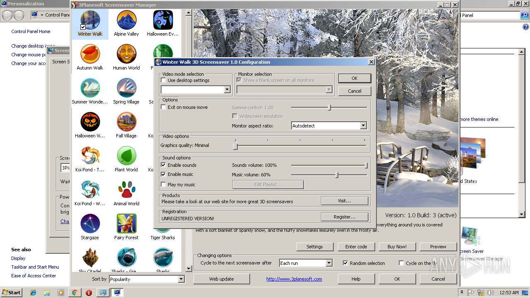This screenshot has height=298, width=530.
Task: Click the Buy Now! button
Action: pos(397,247)
